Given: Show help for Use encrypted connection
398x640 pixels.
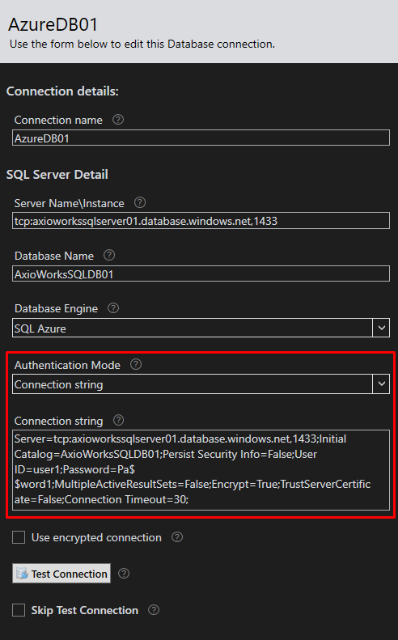Looking at the screenshot, I should tap(176, 536).
